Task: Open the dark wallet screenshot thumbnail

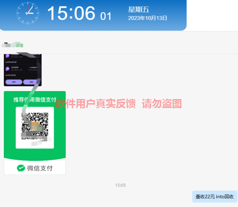Action: coord(22,70)
